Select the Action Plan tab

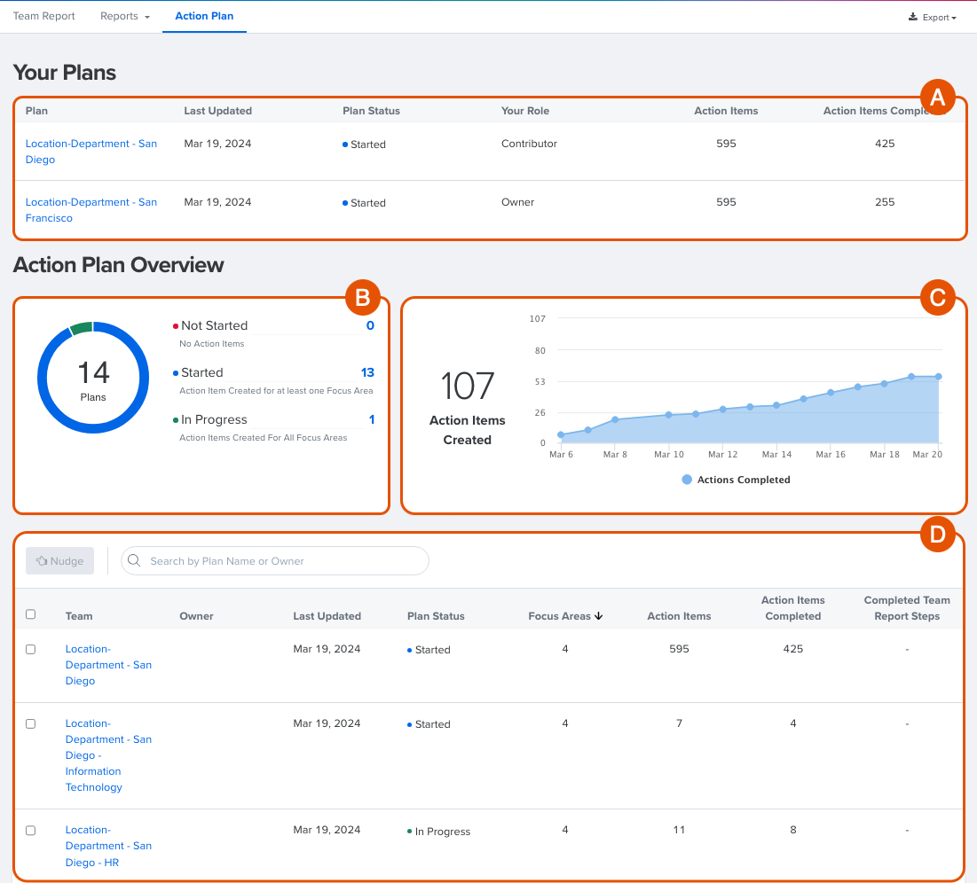pyautogui.click(x=204, y=16)
